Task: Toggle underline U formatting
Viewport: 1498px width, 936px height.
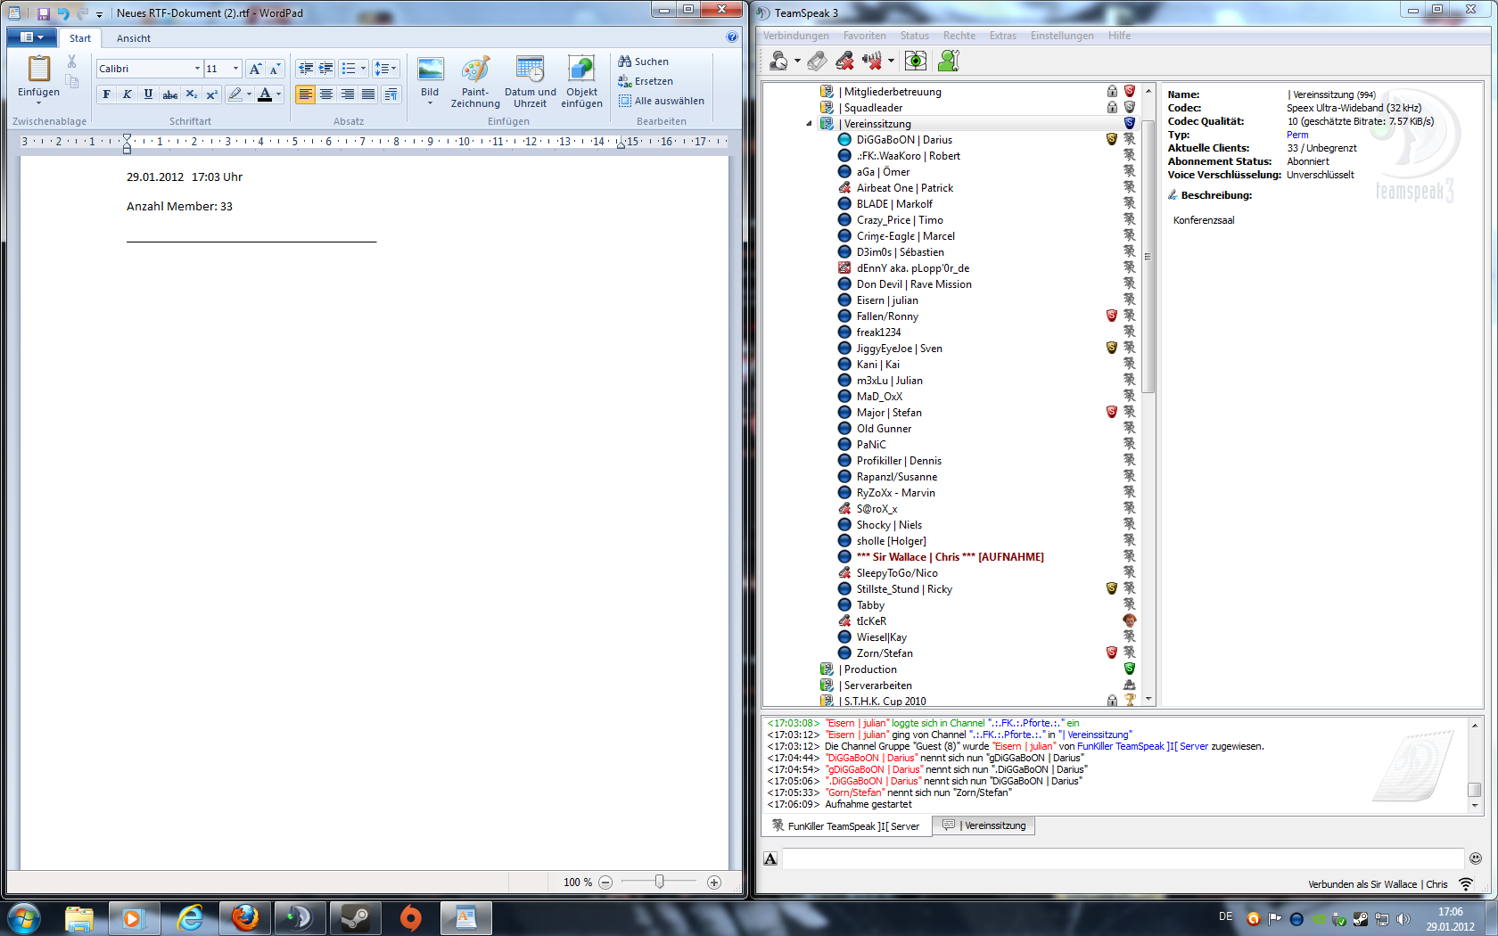Action: point(148,94)
